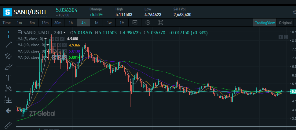Select the crosshair cursor tool
The height and width of the screenshot is (130, 296).
pyautogui.click(x=8, y=34)
